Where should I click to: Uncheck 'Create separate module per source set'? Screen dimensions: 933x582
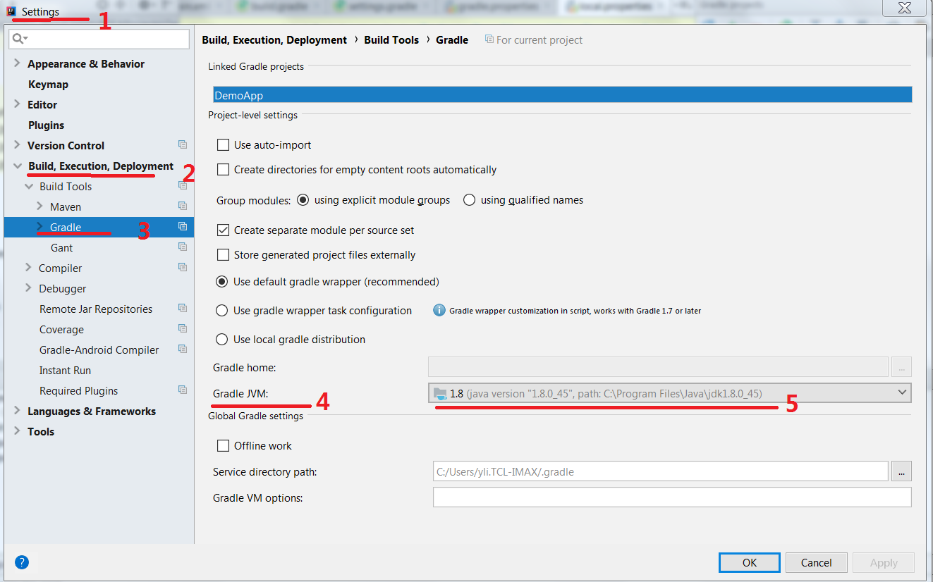coord(223,230)
